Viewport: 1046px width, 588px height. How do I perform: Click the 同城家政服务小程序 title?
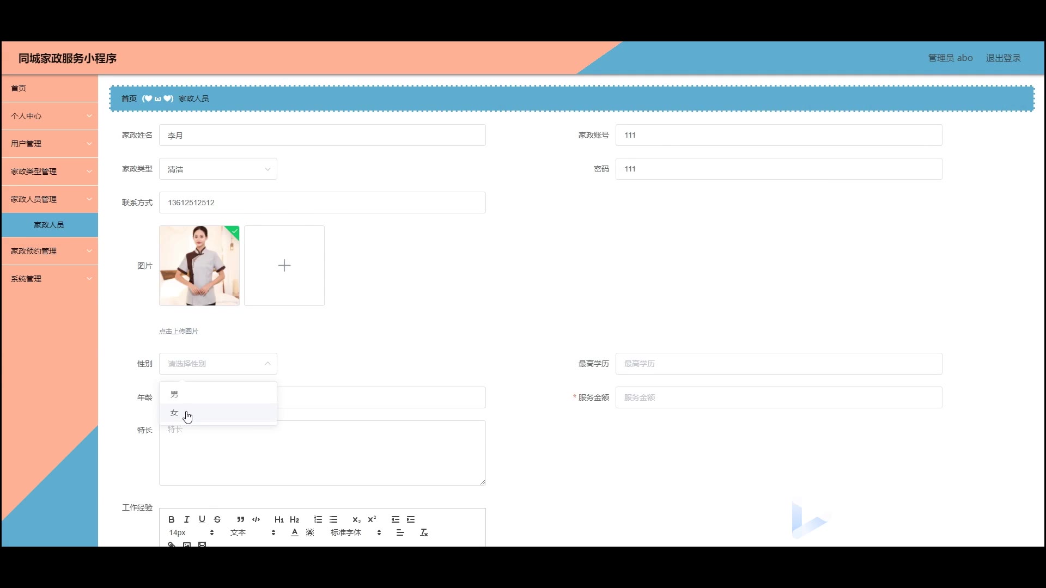pyautogui.click(x=68, y=58)
